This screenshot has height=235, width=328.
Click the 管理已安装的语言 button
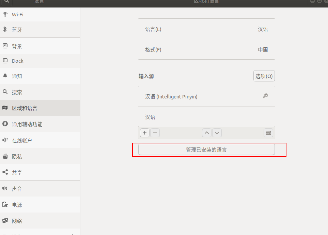point(206,150)
